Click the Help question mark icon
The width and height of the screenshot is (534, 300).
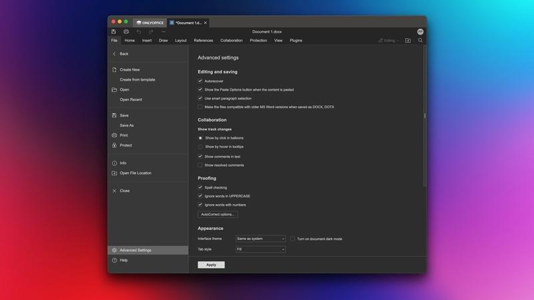[x=115, y=260]
